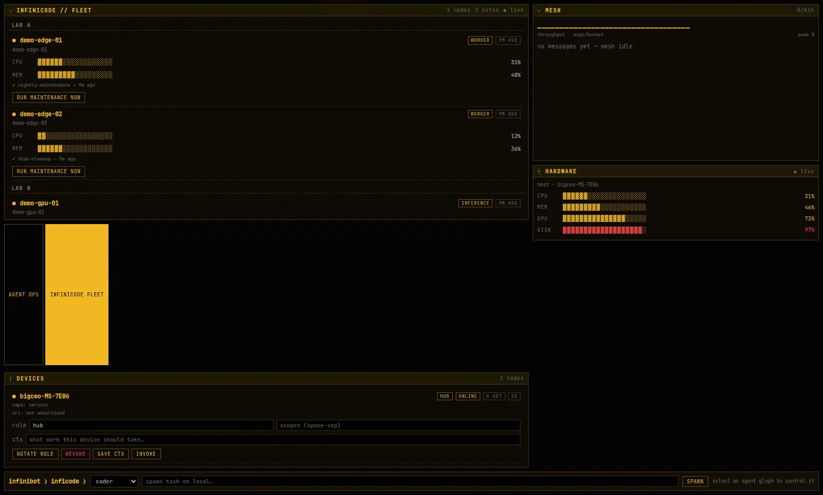Image resolution: width=823 pixels, height=495 pixels.
Task: Click the mesh throughput sparkline
Action: tap(613, 28)
